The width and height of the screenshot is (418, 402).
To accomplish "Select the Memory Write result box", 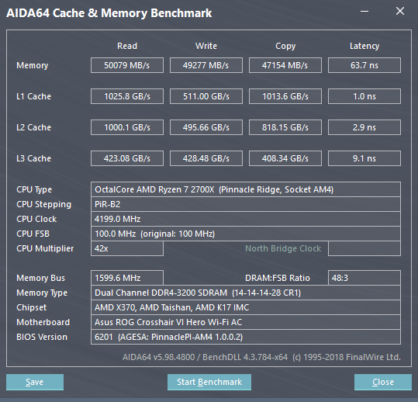I will pos(206,65).
